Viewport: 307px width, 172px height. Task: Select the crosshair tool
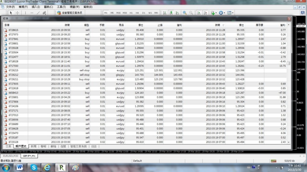[x=17, y=13]
